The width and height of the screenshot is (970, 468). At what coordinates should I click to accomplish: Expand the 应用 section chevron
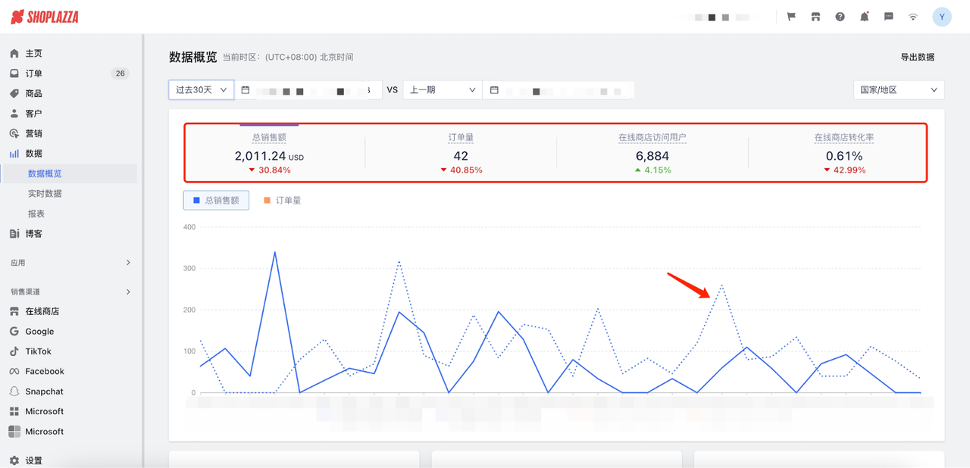click(x=128, y=263)
